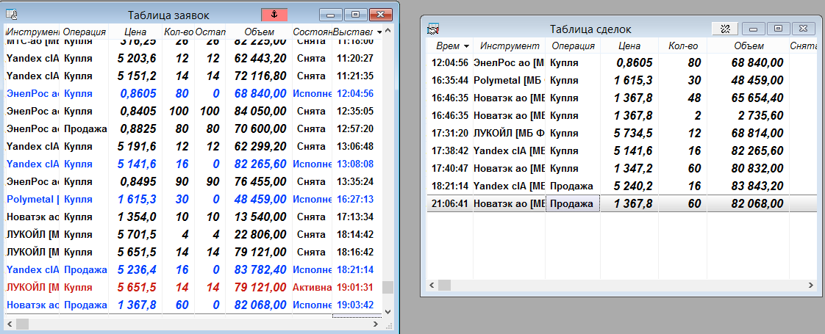
Task: Click the Инструмент header in Таблица сделок
Action: tap(510, 46)
